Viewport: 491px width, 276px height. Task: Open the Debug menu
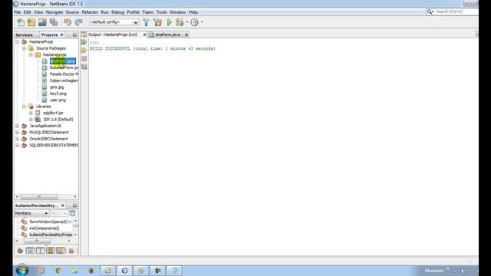(117, 12)
